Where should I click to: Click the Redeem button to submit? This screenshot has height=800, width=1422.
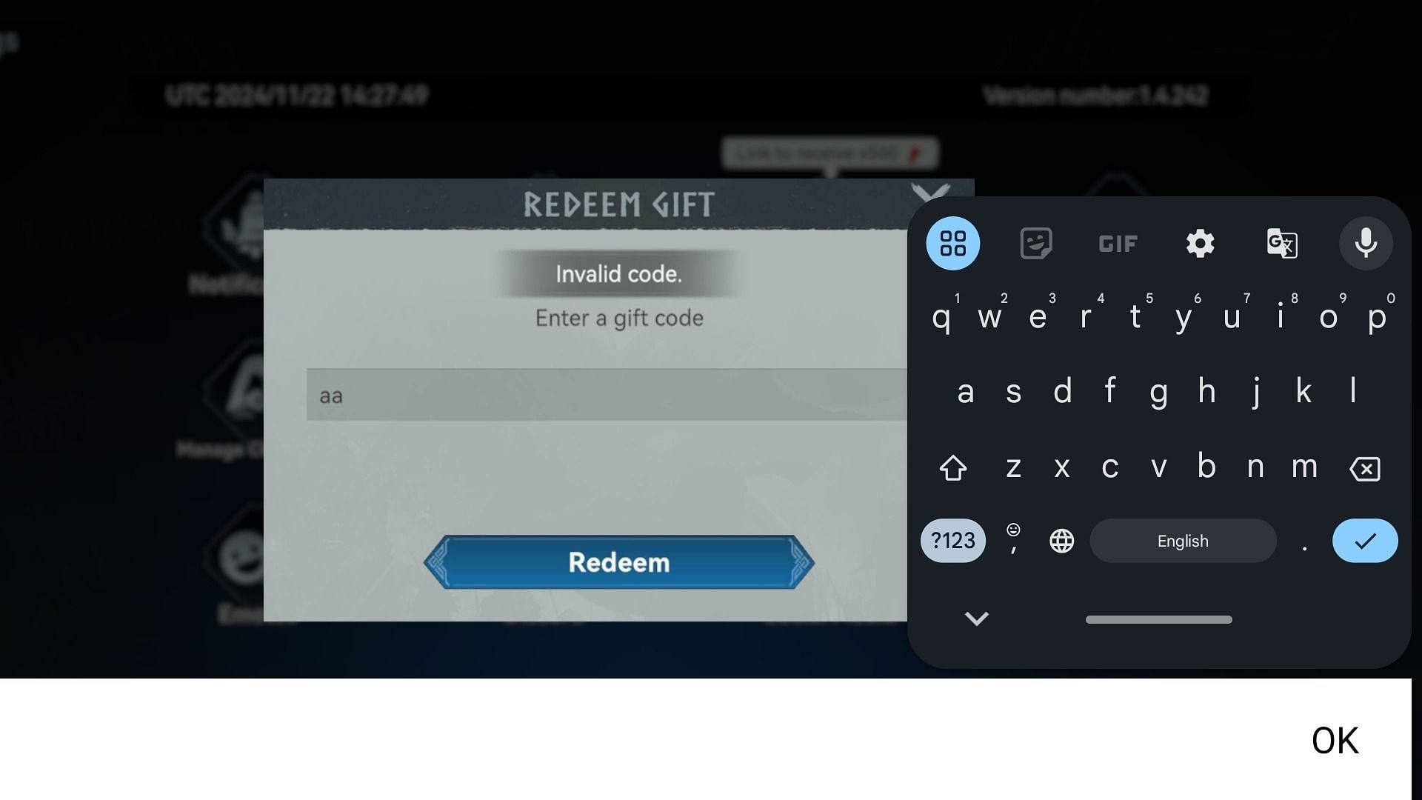click(618, 561)
